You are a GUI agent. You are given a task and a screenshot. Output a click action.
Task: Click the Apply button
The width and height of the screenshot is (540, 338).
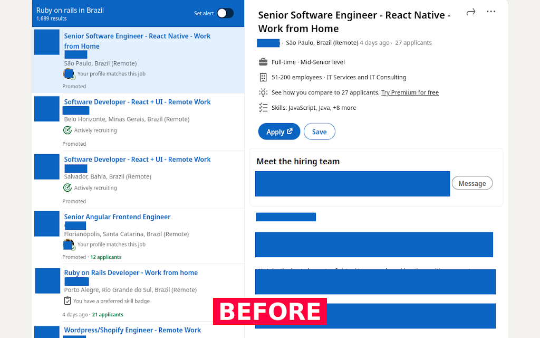point(279,132)
